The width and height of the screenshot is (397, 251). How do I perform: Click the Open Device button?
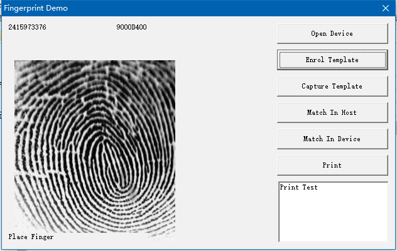tap(332, 34)
